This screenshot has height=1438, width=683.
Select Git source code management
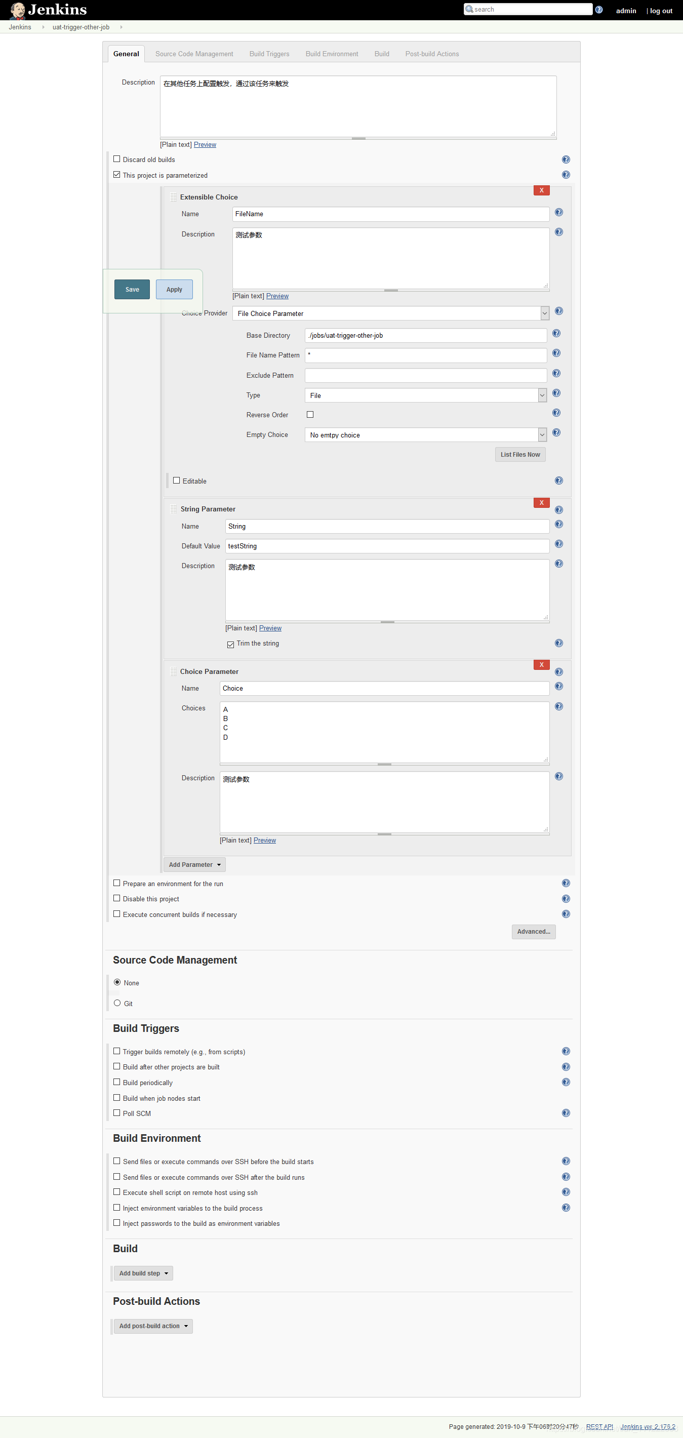(x=117, y=1003)
